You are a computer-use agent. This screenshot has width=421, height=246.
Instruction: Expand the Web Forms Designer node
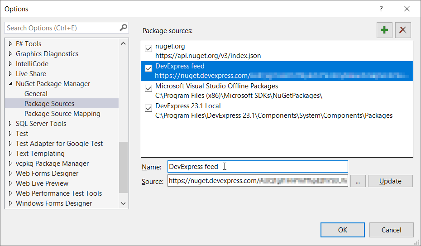click(x=10, y=173)
